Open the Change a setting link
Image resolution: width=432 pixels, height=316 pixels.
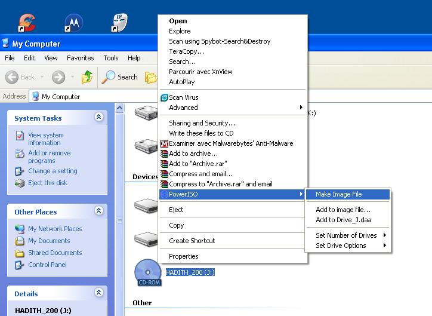[53, 171]
